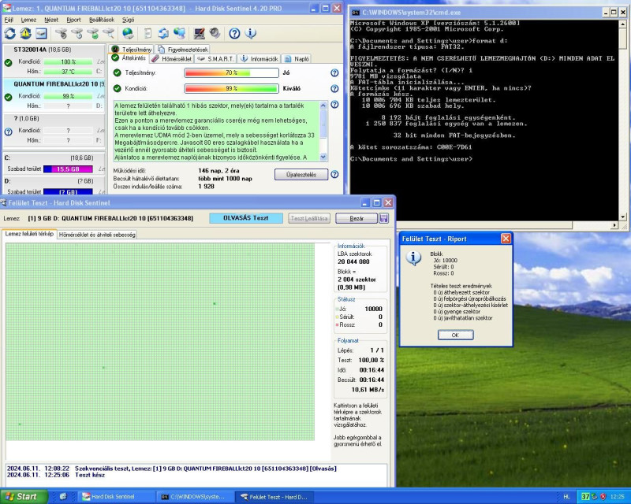The width and height of the screenshot is (631, 504).
Task: Click the info bubble about toolbar icon
Action: [x=250, y=33]
